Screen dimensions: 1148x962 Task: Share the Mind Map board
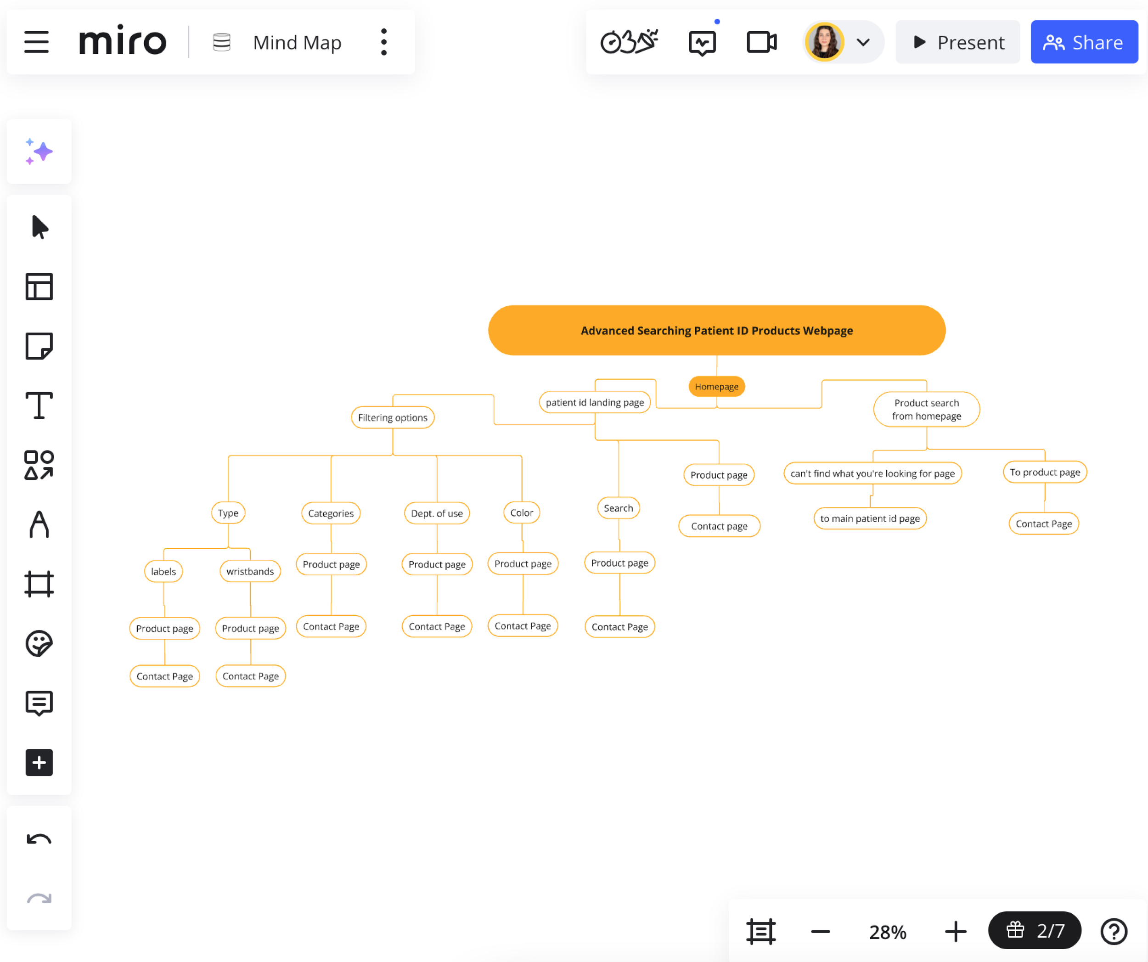click(1084, 41)
